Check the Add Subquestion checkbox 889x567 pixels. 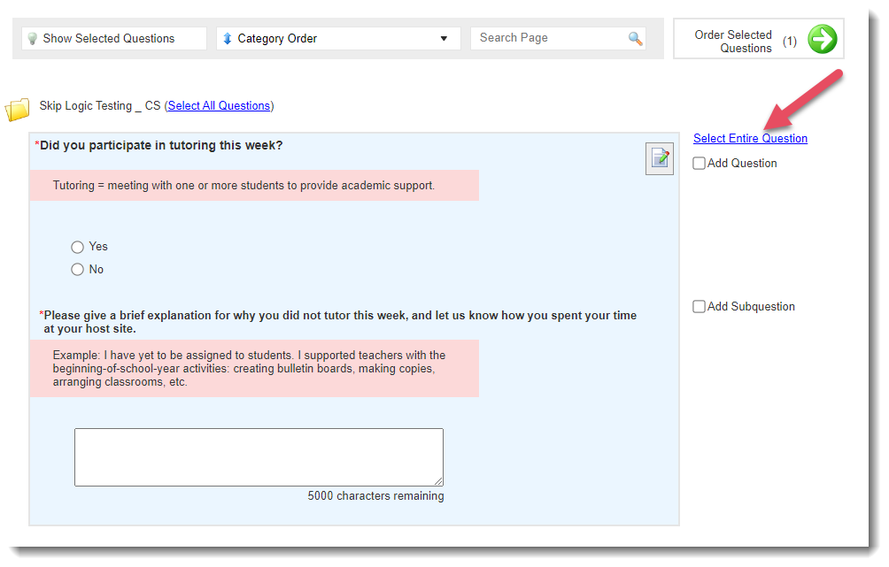(x=699, y=306)
